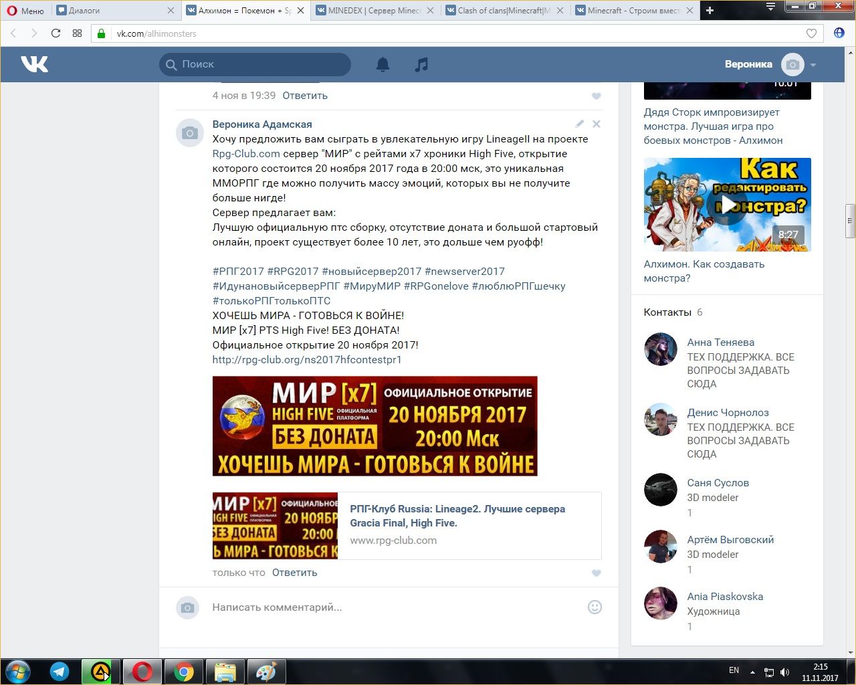Click Ответить next to 4 ноя в 19:39
Screen dimensions: 856x685
305,96
